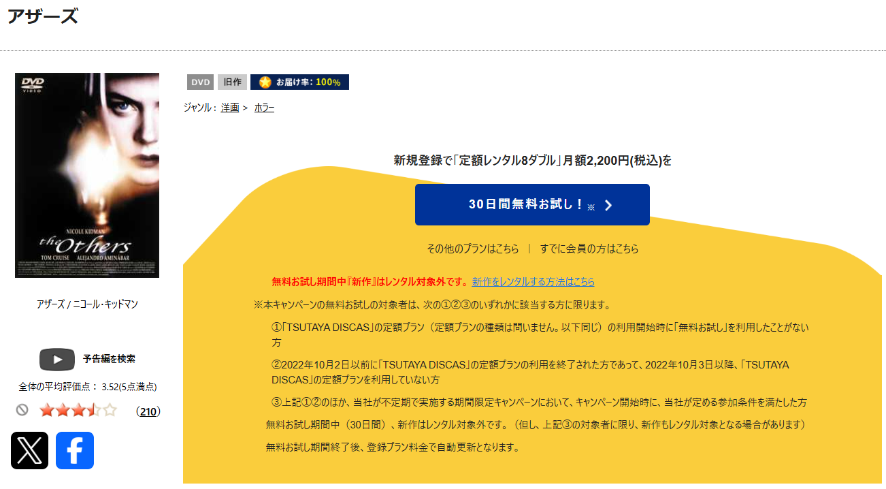Click the red 無料お試し期間中 新作 warning text
Viewport: 886px width, 489px height.
tap(370, 281)
